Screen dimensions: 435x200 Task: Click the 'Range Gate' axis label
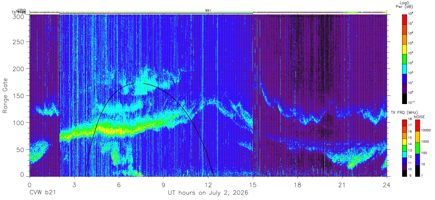pyautogui.click(x=5, y=95)
